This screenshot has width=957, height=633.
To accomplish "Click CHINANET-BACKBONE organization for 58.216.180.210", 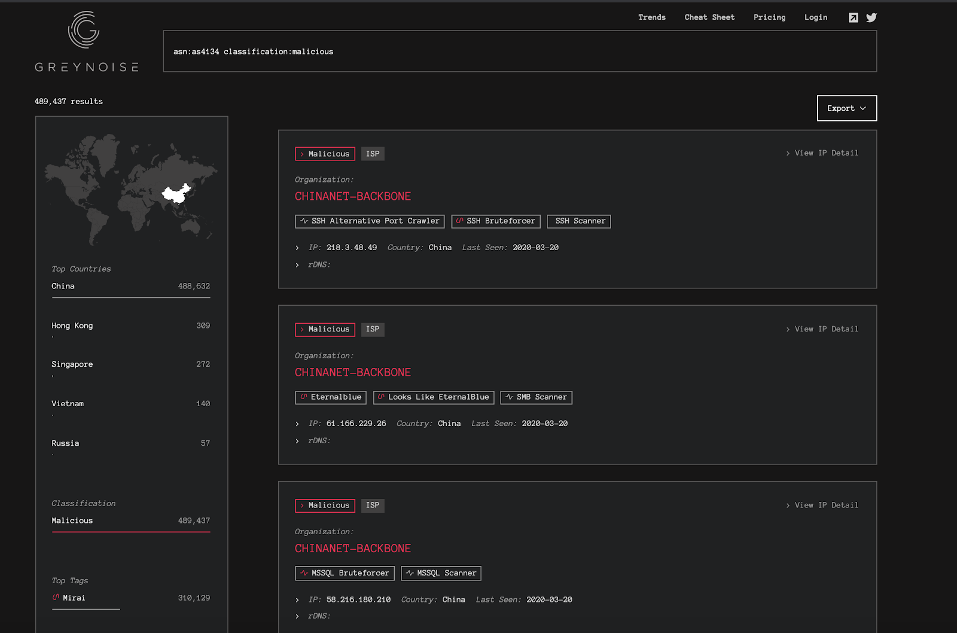I will tap(353, 548).
